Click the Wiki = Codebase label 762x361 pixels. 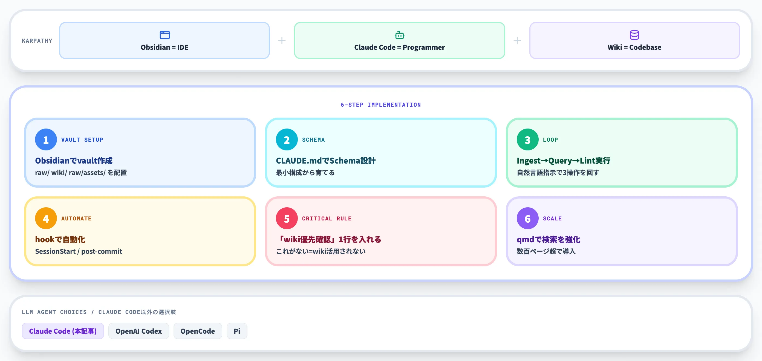click(634, 47)
